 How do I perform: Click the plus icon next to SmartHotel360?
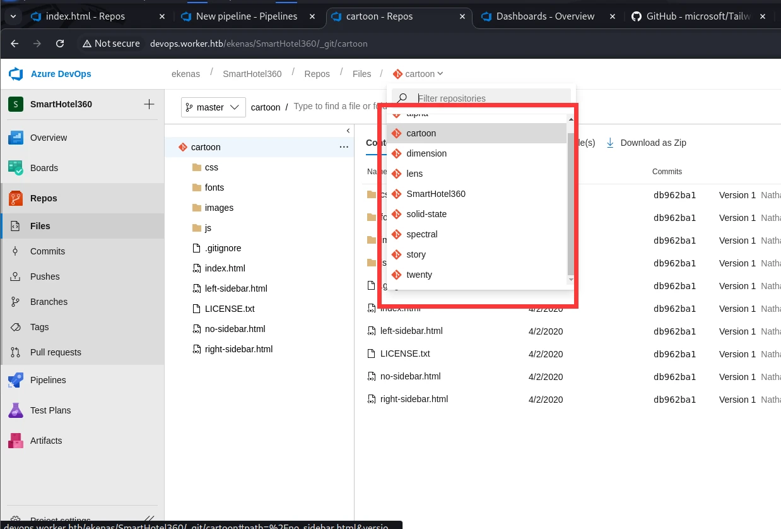coord(149,104)
